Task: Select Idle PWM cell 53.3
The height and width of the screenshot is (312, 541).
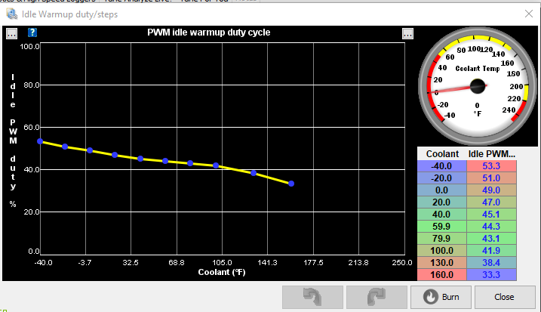Action: pyautogui.click(x=492, y=166)
